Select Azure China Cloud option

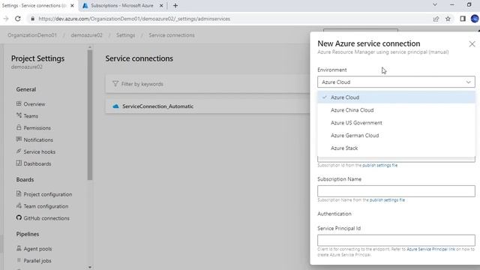point(396,110)
